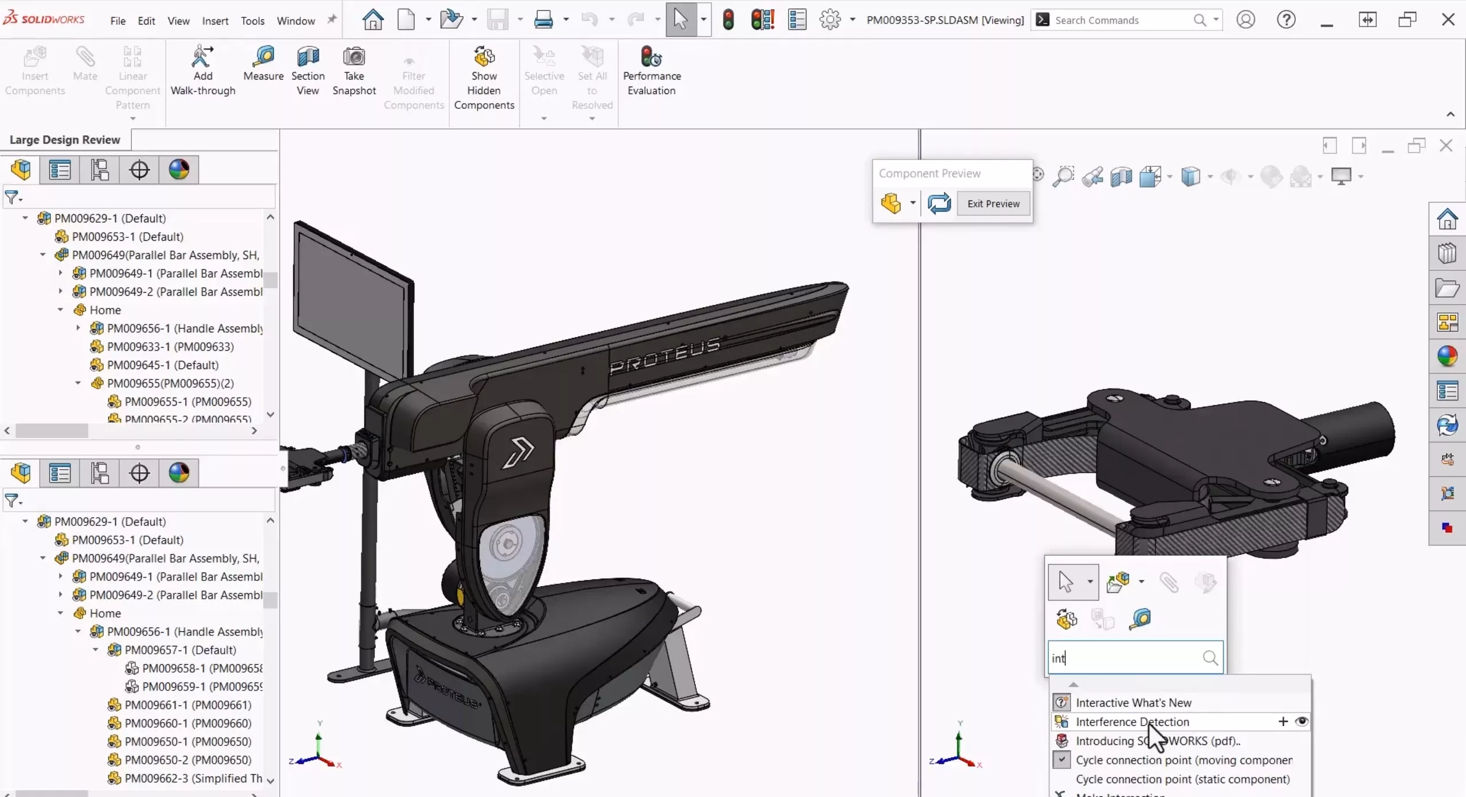This screenshot has height=797, width=1466.
Task: Select Large Design Review tab
Action: 65,140
